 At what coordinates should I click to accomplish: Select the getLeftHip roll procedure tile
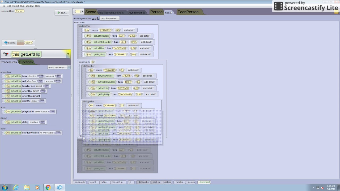(33, 81)
